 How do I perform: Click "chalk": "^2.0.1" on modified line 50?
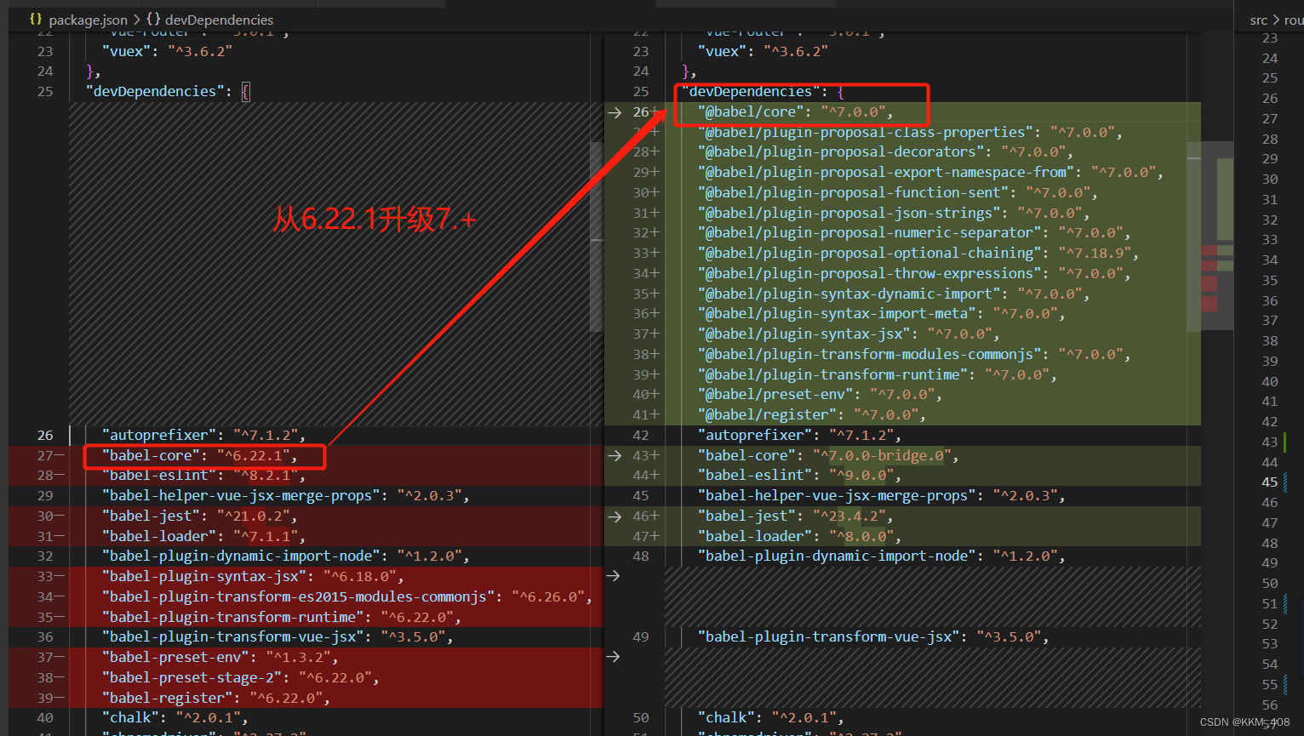pos(771,717)
